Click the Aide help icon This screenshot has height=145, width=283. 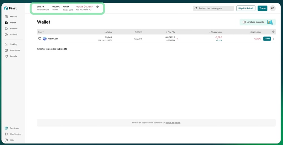click(6, 140)
